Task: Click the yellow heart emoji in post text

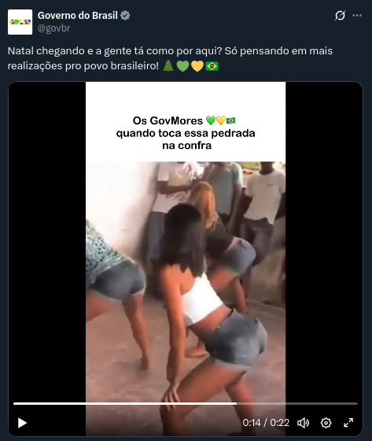Action: (197, 66)
